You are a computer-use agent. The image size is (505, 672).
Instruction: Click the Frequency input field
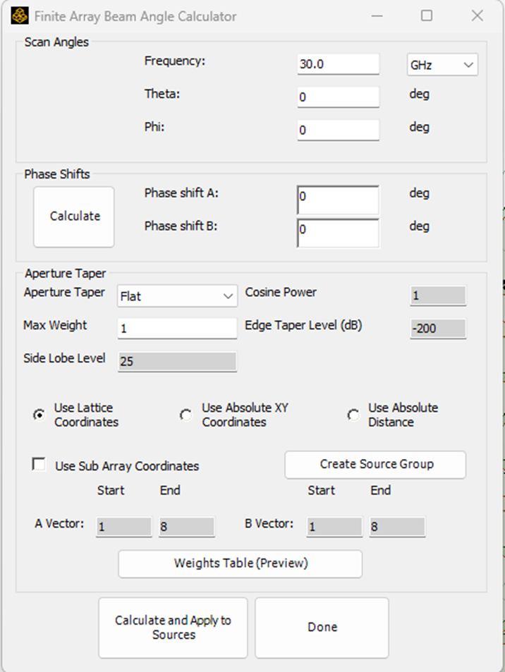coord(338,64)
